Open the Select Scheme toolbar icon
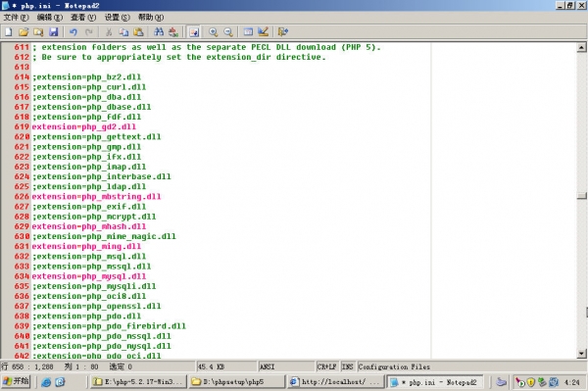This screenshot has height=391, width=588. pyautogui.click(x=248, y=32)
